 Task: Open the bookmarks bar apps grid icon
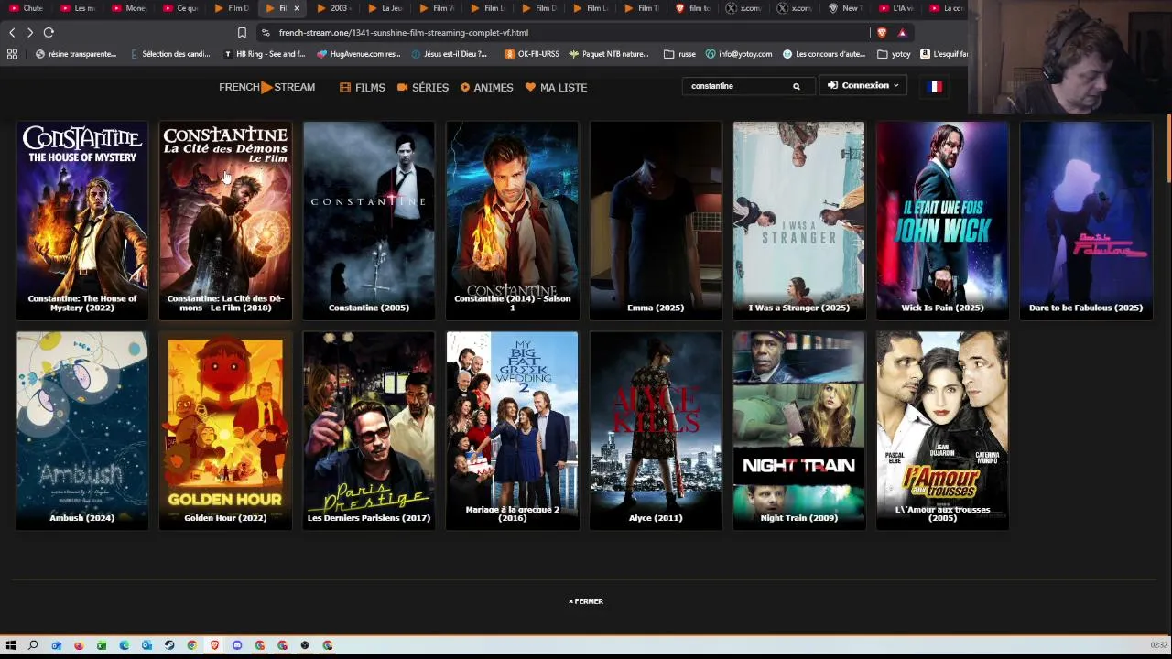click(12, 54)
